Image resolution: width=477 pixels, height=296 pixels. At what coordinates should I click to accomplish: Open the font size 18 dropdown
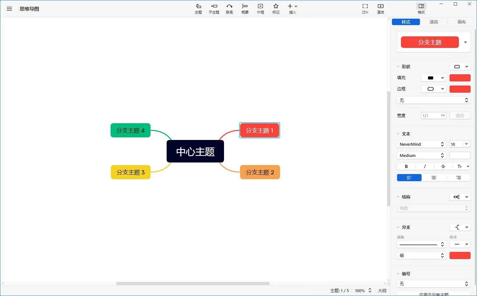coord(460,144)
